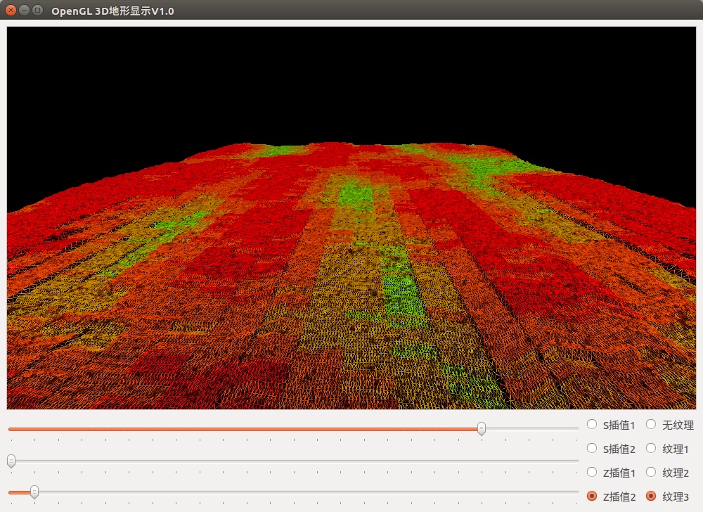Viewport: 703px width, 512px height.
Task: Click the 3D terrain rendering viewport
Action: (351, 218)
